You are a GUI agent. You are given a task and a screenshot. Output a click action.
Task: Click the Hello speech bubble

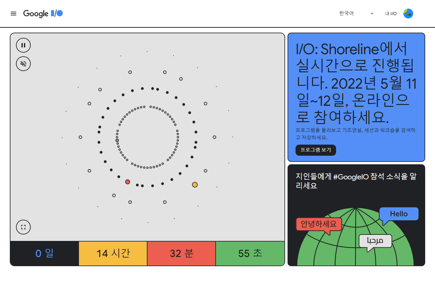(399, 214)
